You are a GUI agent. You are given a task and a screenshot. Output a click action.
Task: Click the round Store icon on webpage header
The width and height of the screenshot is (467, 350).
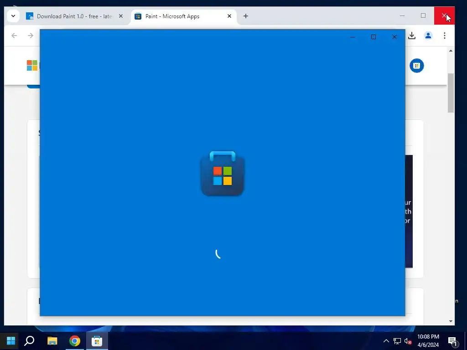[417, 66]
